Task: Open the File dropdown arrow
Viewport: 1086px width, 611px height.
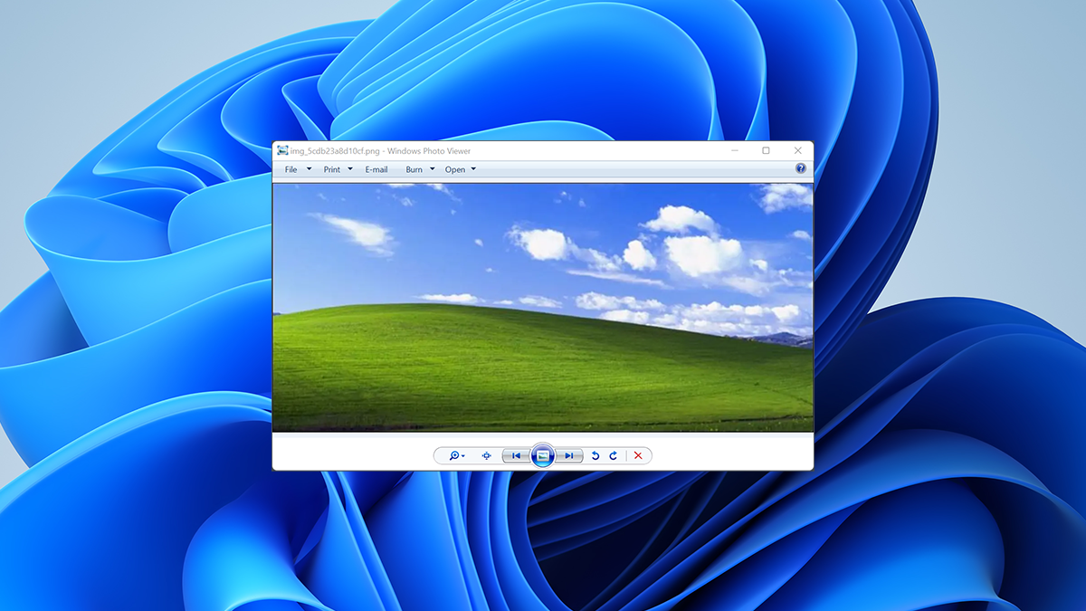Action: click(x=310, y=169)
